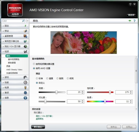Increase 对比度 value with up arrow
Screen dimensions: 139x132
[83, 101]
